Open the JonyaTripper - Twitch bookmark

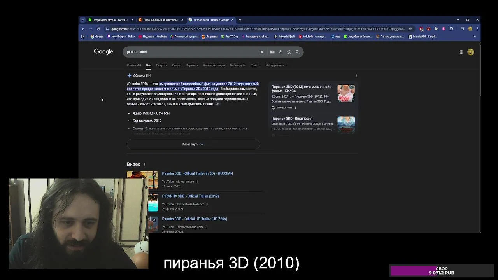121,37
